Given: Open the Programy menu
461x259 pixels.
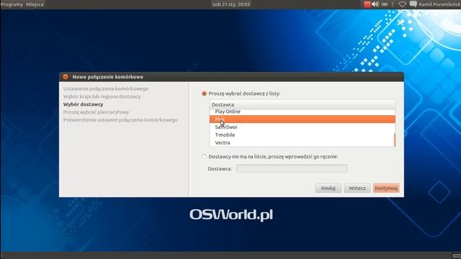Looking at the screenshot, I should pyautogui.click(x=12, y=4).
